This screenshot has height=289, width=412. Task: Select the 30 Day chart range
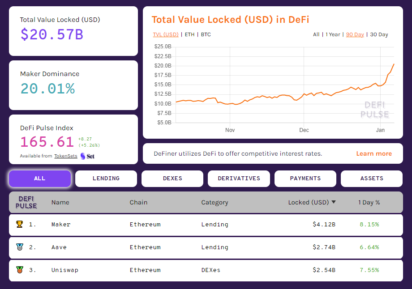click(379, 34)
